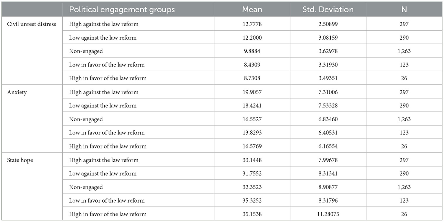Select "Non-engaged" in the Civil unrest distress section
The height and width of the screenshot is (222, 444).
[86, 51]
